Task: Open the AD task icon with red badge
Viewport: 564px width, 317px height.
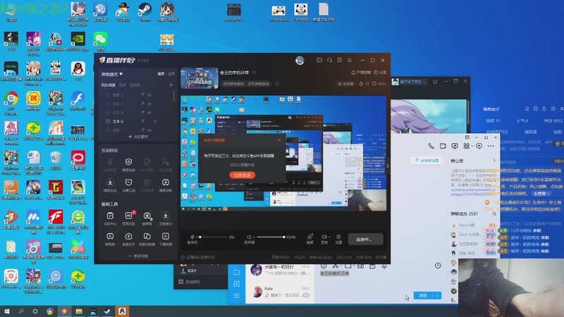Action: click(128, 216)
